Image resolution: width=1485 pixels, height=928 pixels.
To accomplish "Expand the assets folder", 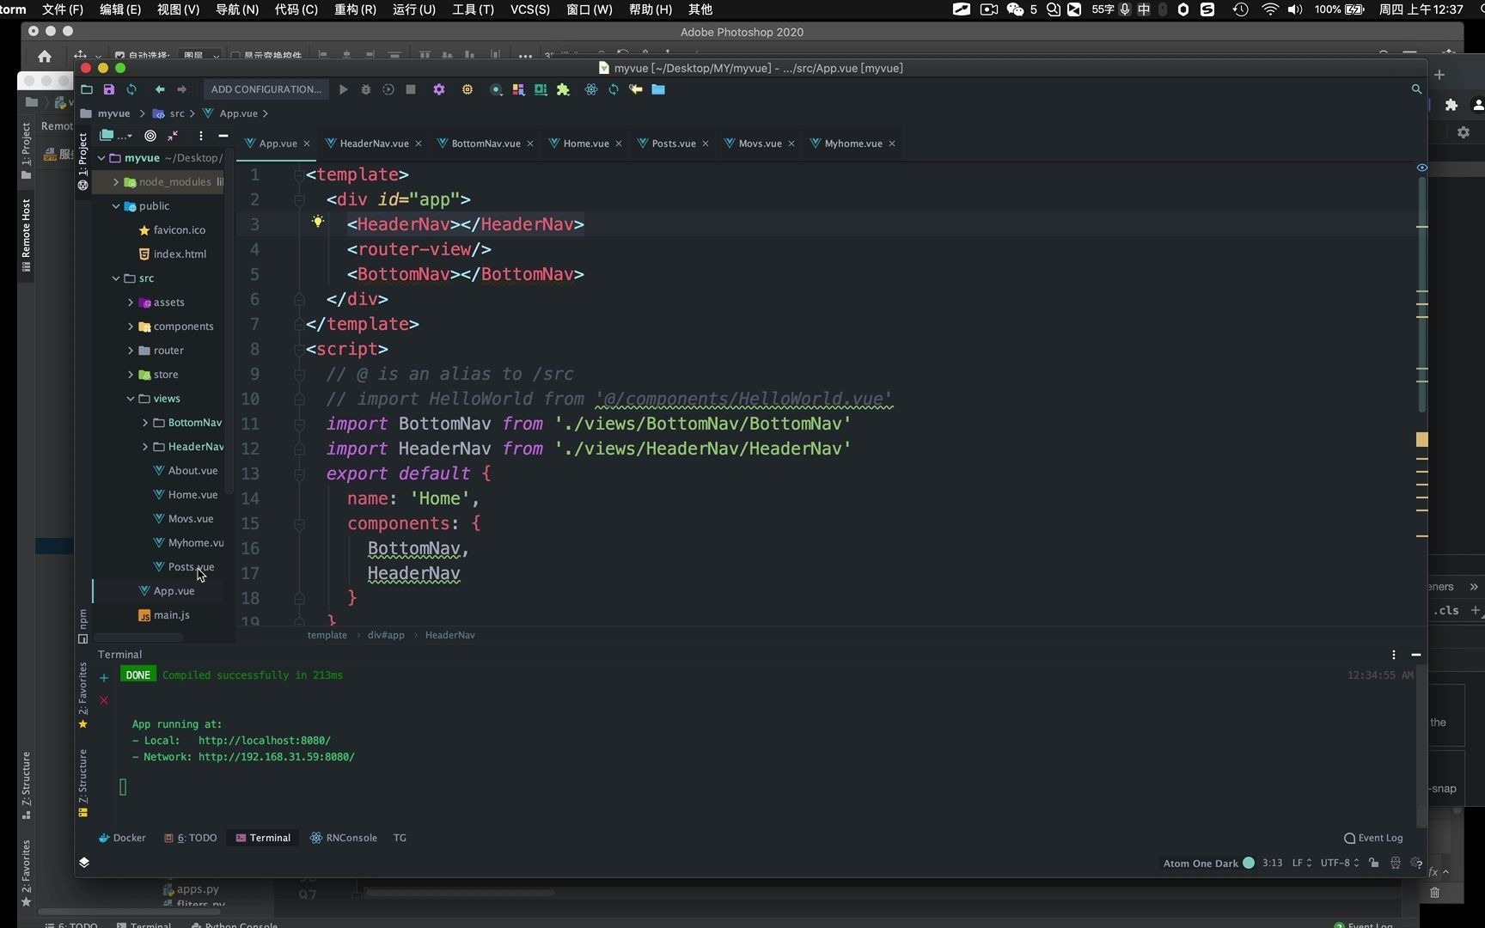I will [131, 302].
